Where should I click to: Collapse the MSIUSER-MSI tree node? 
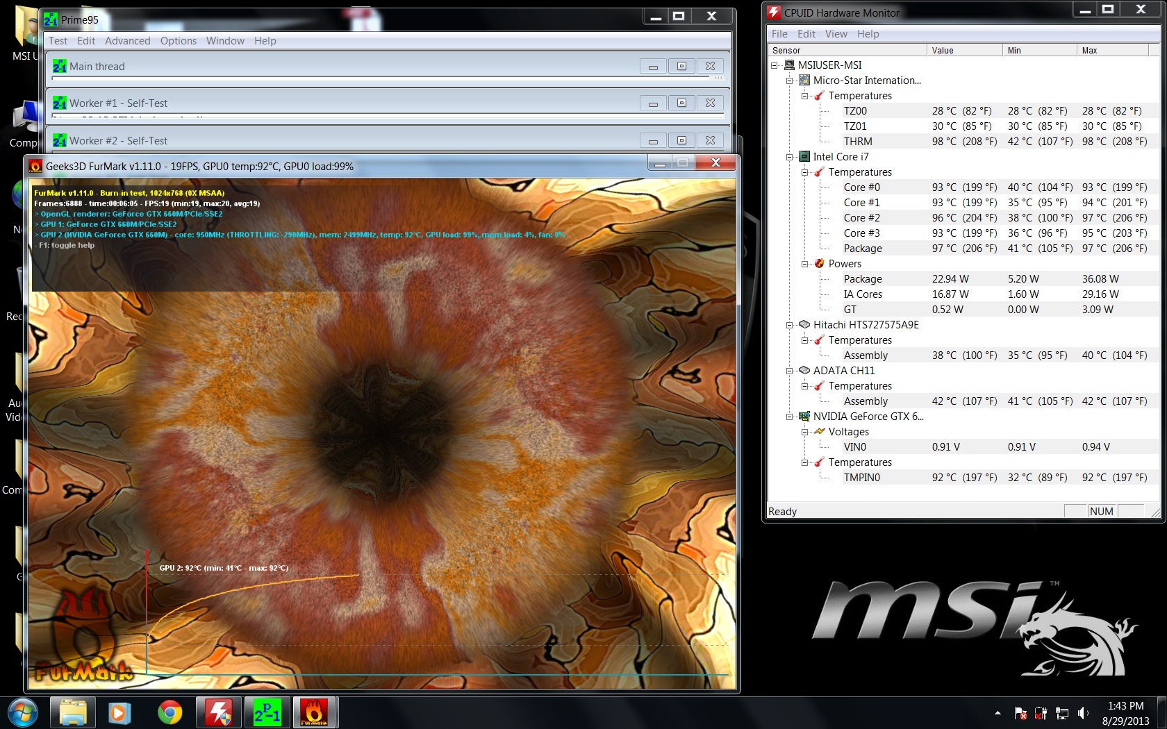775,65
